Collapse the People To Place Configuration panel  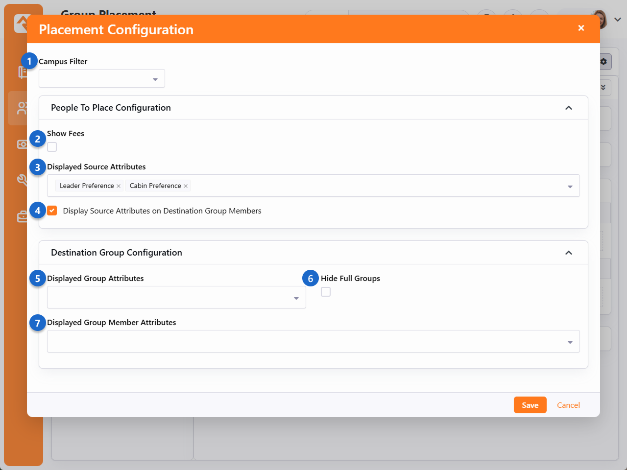[569, 108]
